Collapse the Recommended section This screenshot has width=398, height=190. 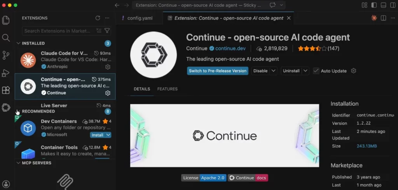(18, 111)
